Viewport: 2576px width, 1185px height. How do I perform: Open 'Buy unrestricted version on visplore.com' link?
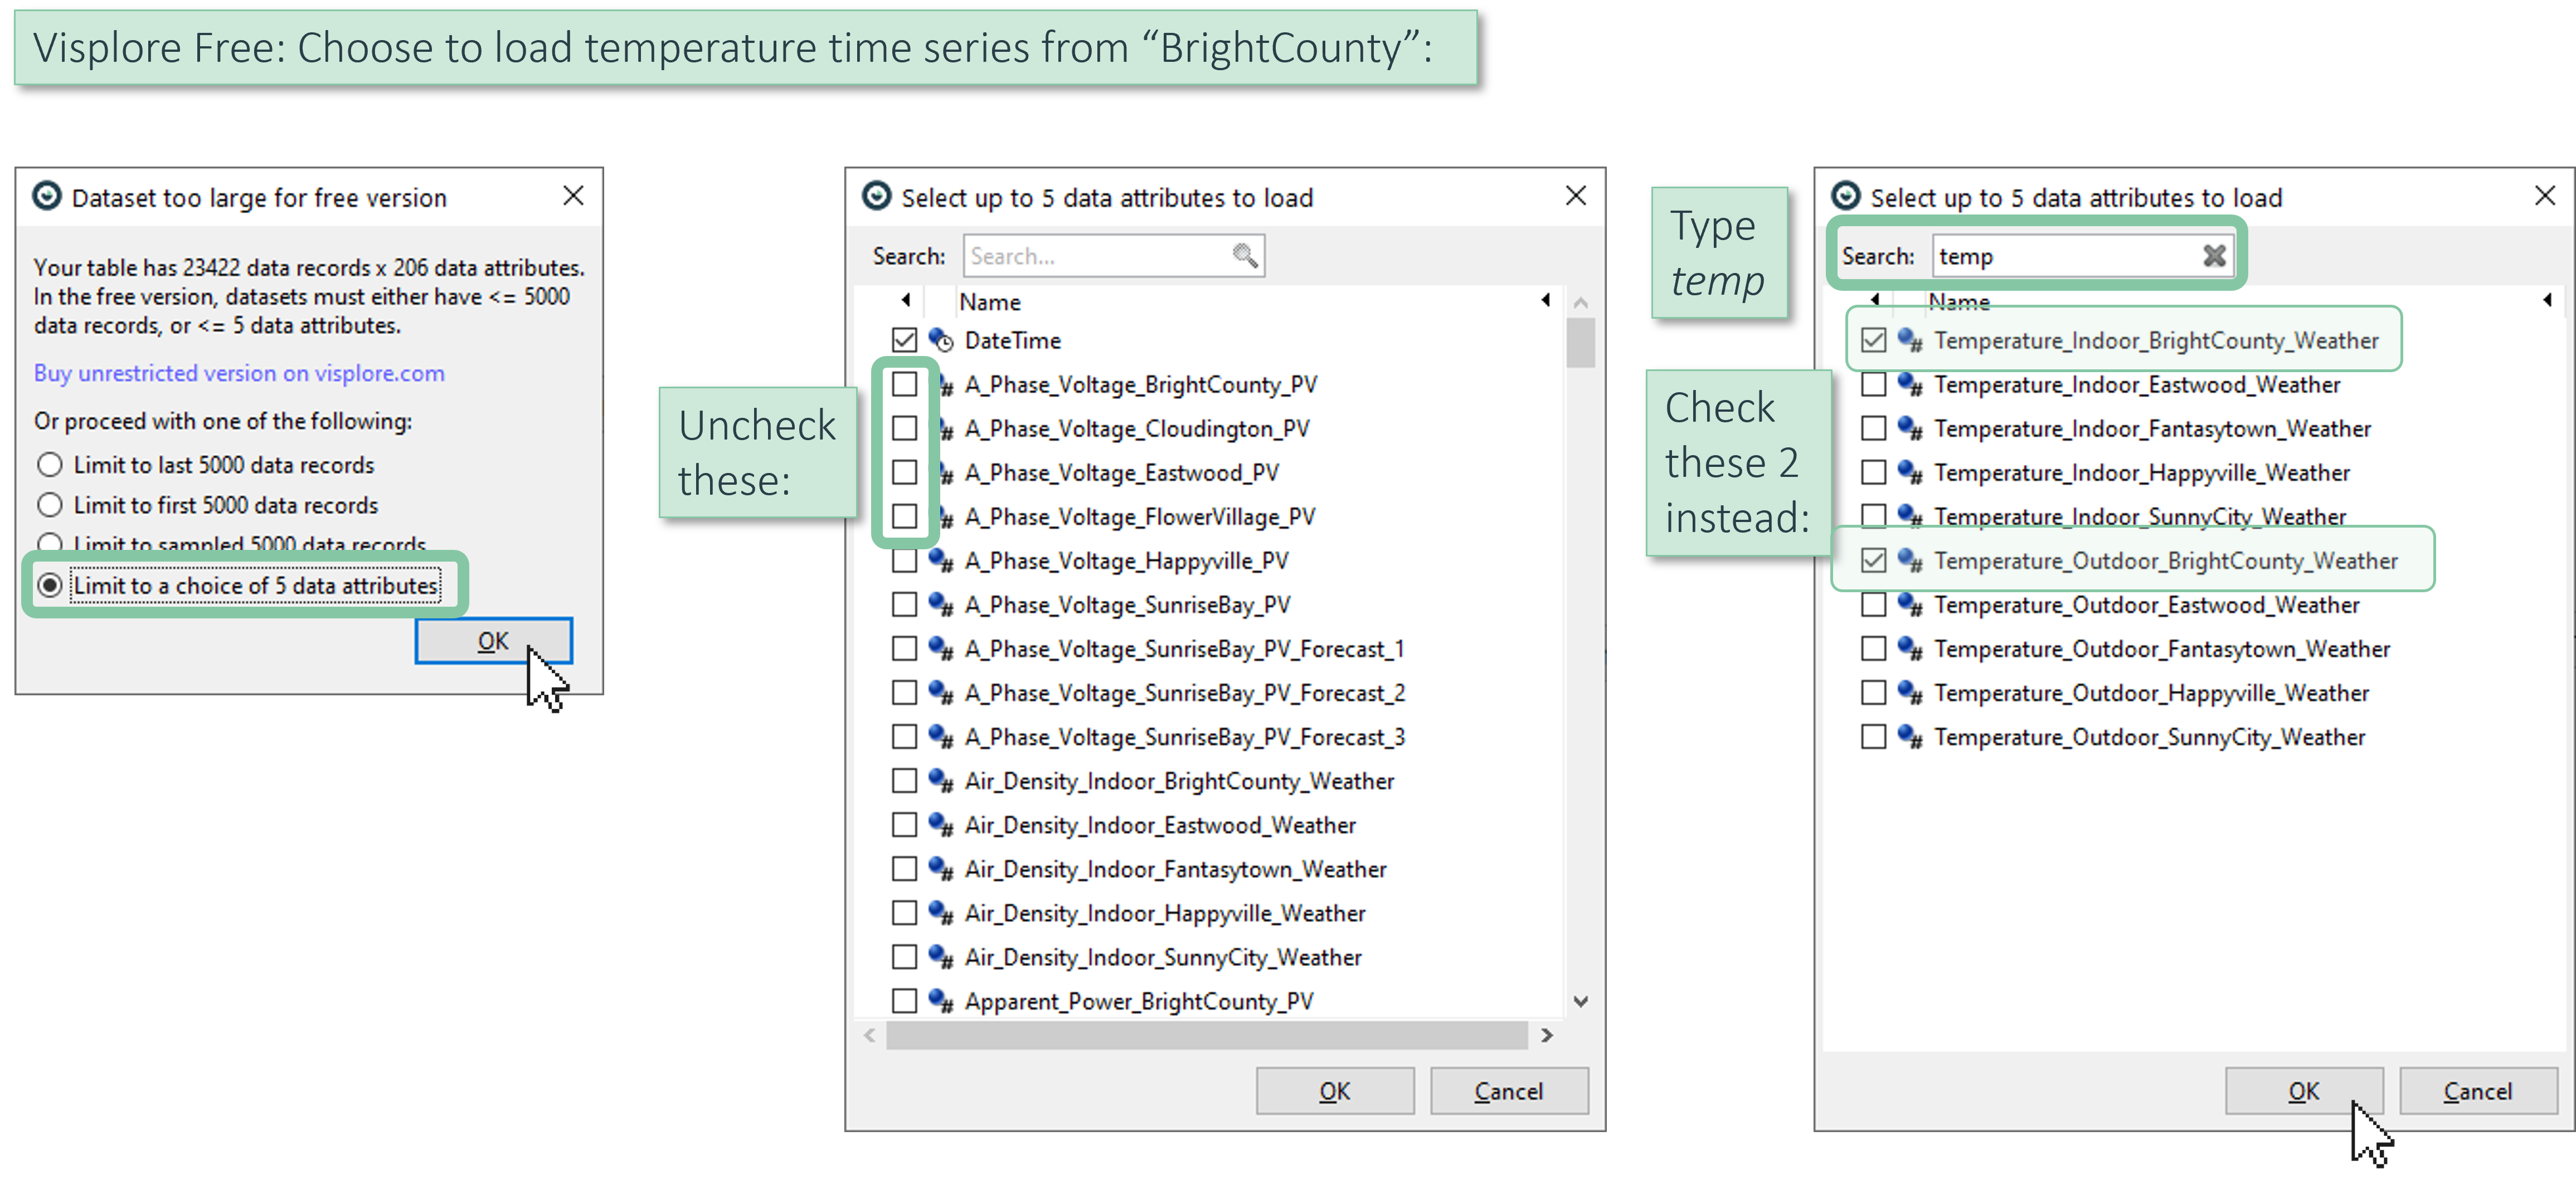[x=239, y=373]
